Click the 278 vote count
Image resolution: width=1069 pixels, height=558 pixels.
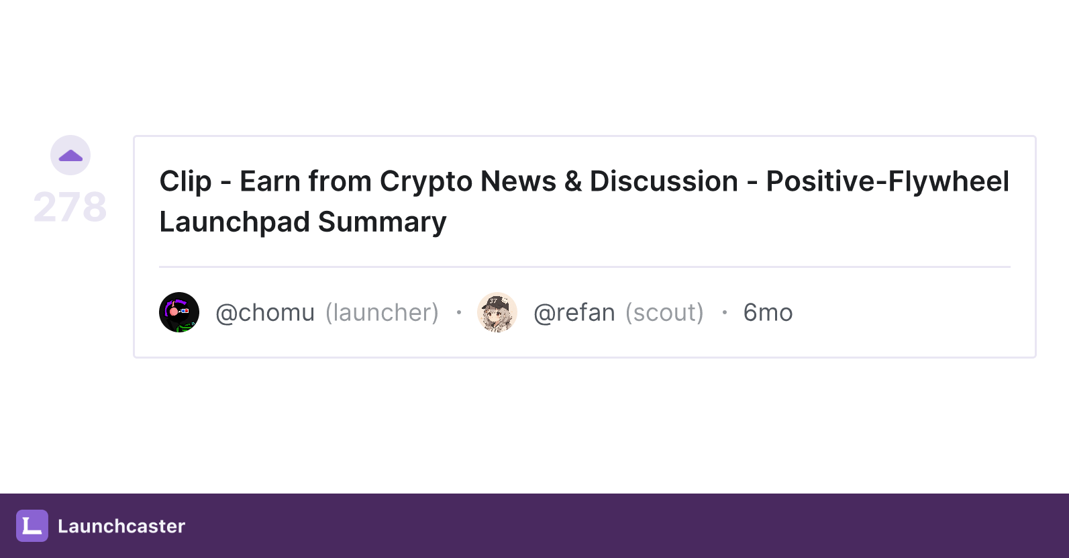pos(70,207)
